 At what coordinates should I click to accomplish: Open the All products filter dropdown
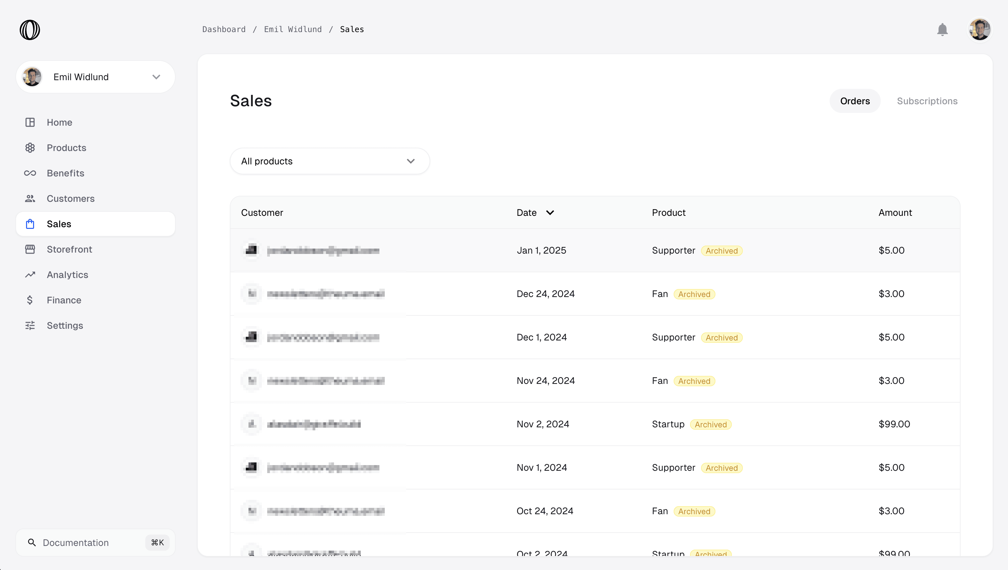[329, 161]
